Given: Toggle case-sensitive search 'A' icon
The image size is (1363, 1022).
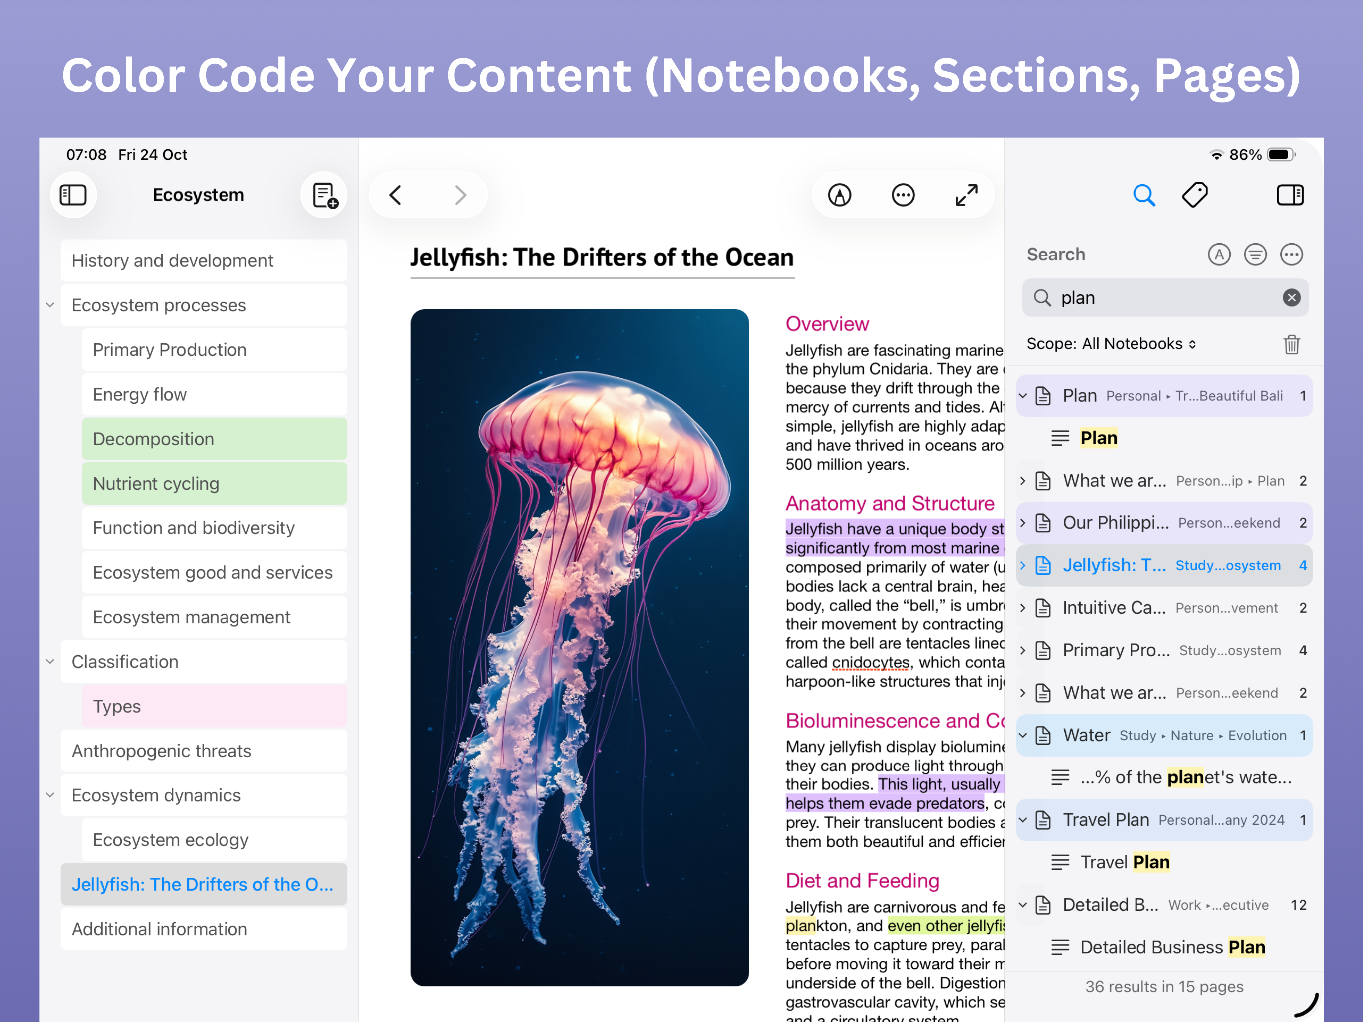Looking at the screenshot, I should point(1219,254).
